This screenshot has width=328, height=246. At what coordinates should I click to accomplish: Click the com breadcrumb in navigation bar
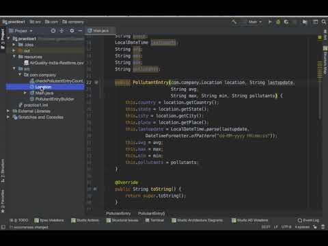51,22
